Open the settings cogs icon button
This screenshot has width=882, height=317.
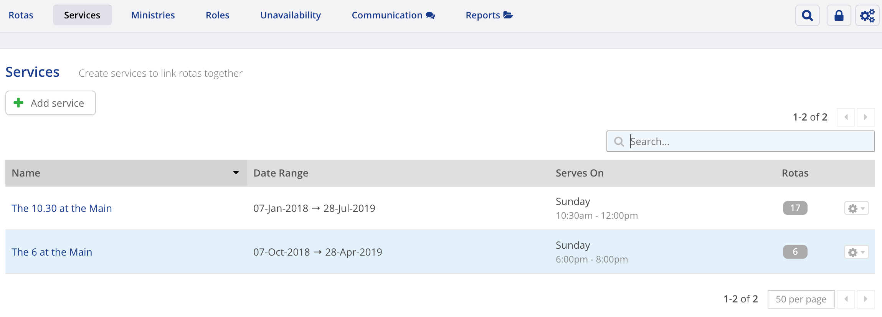867,15
